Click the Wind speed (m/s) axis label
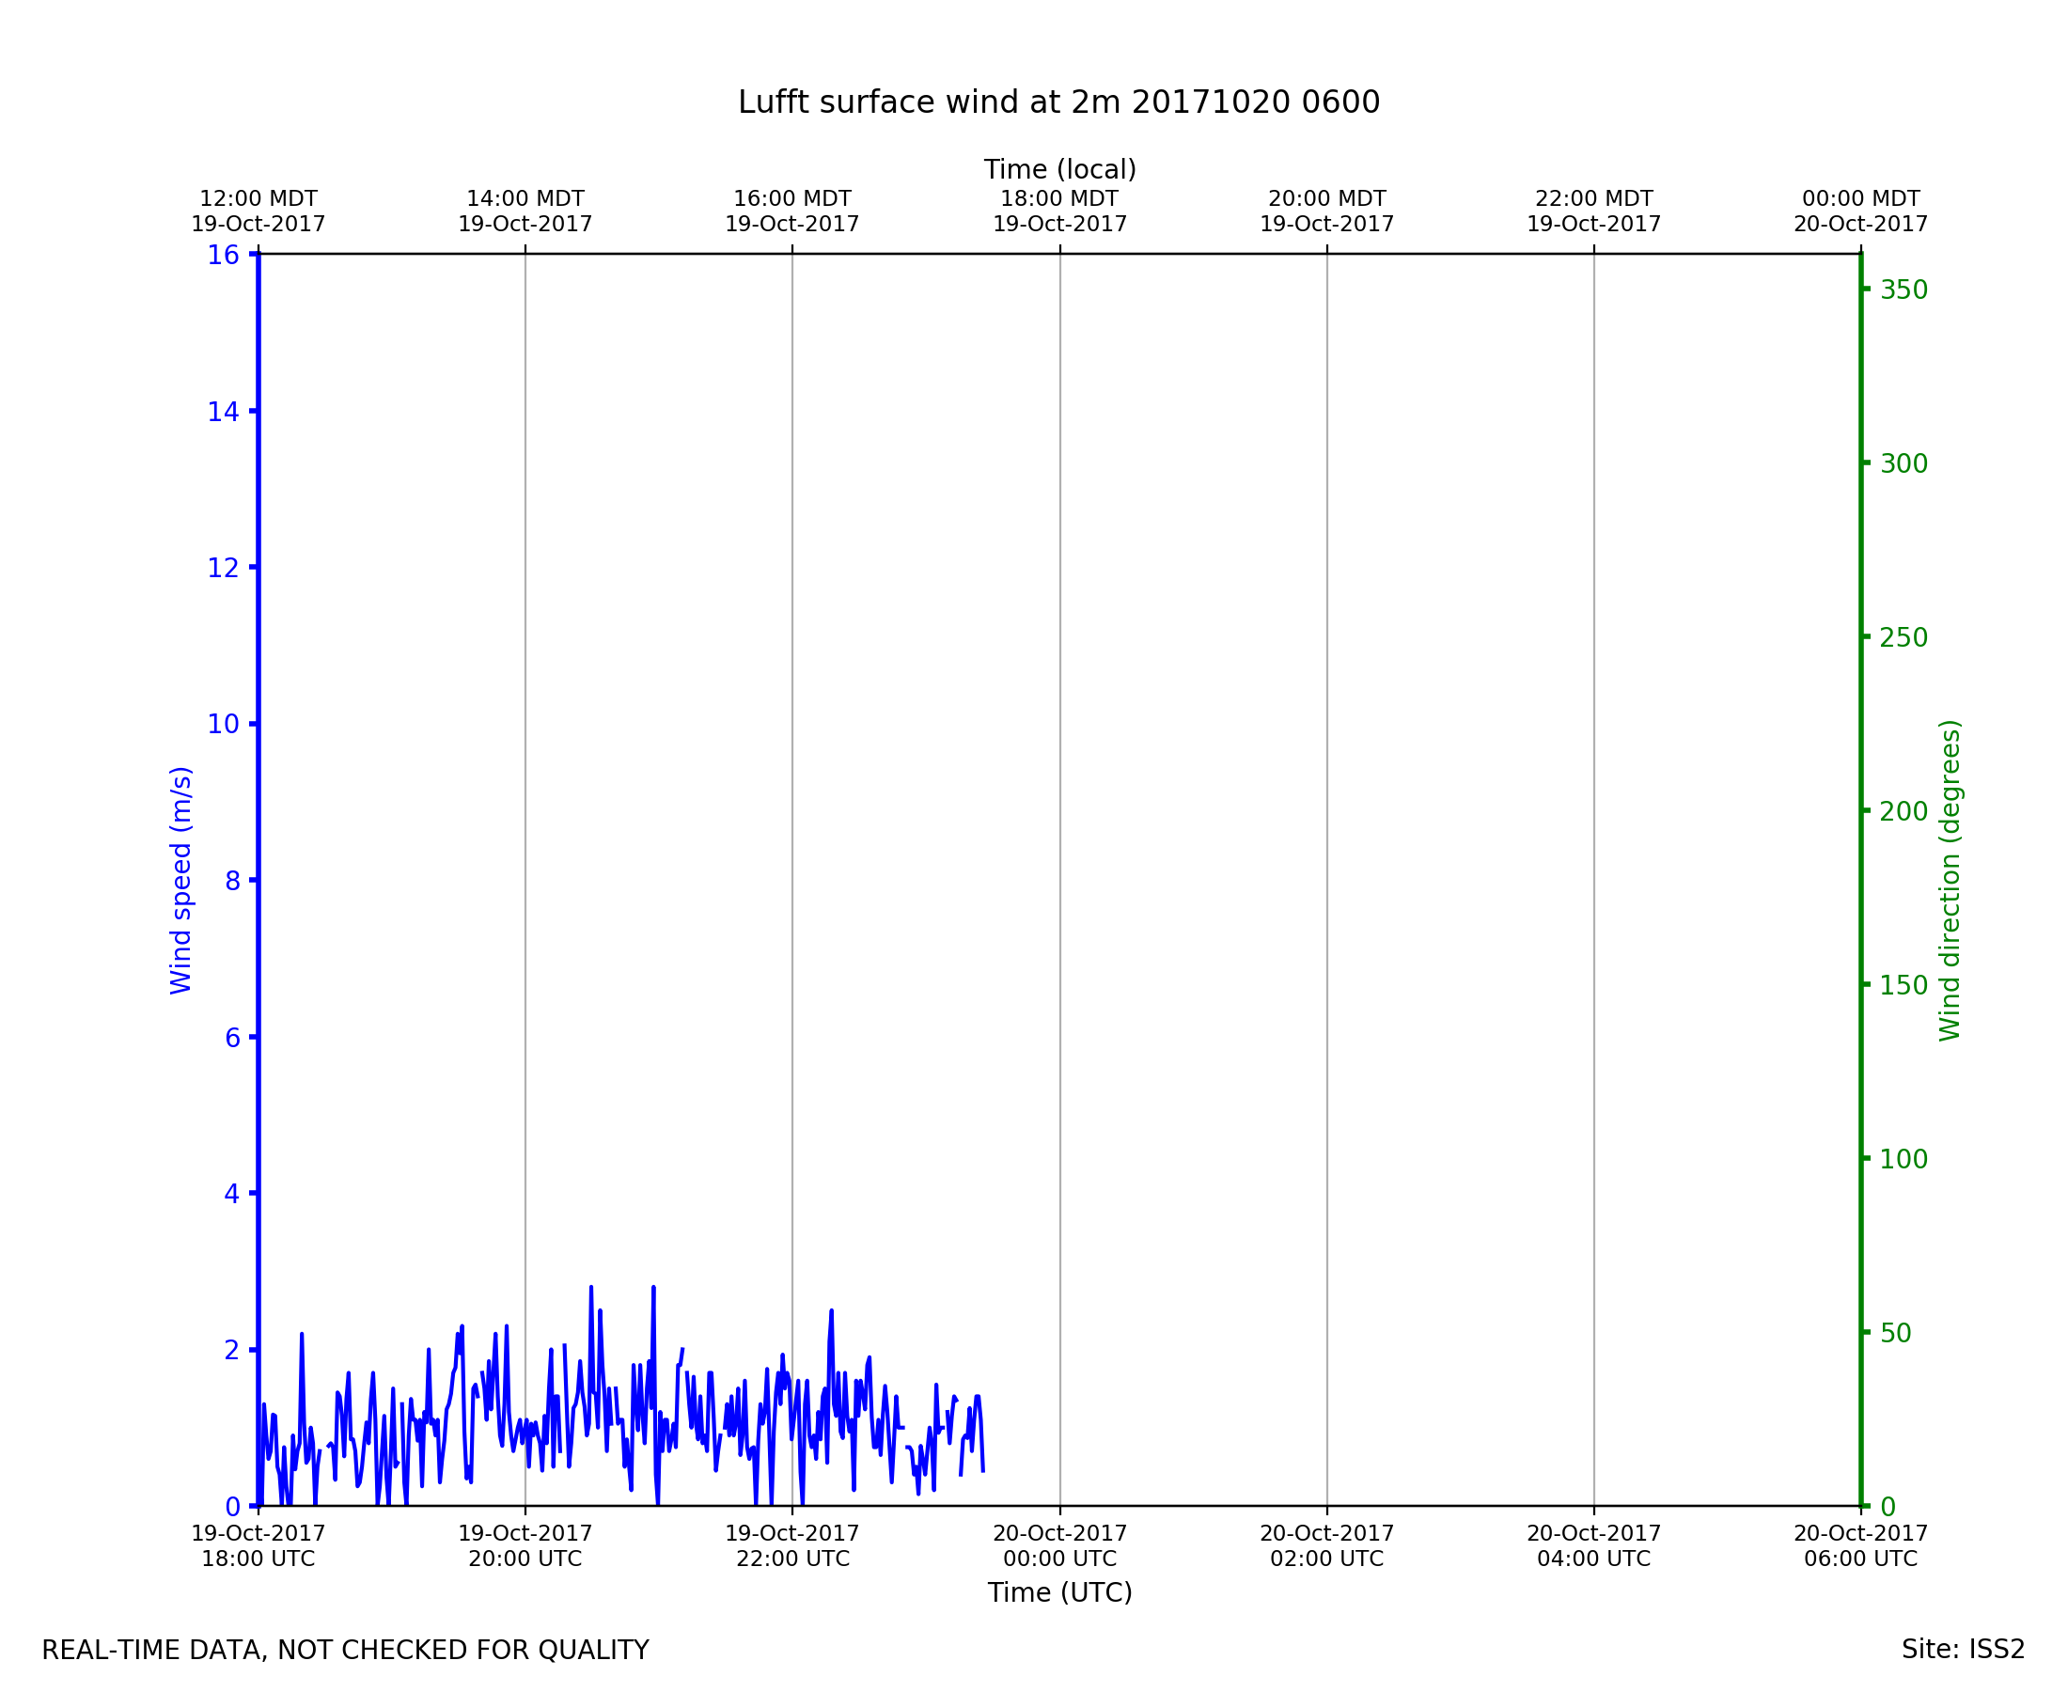The image size is (2068, 1692). tap(181, 880)
